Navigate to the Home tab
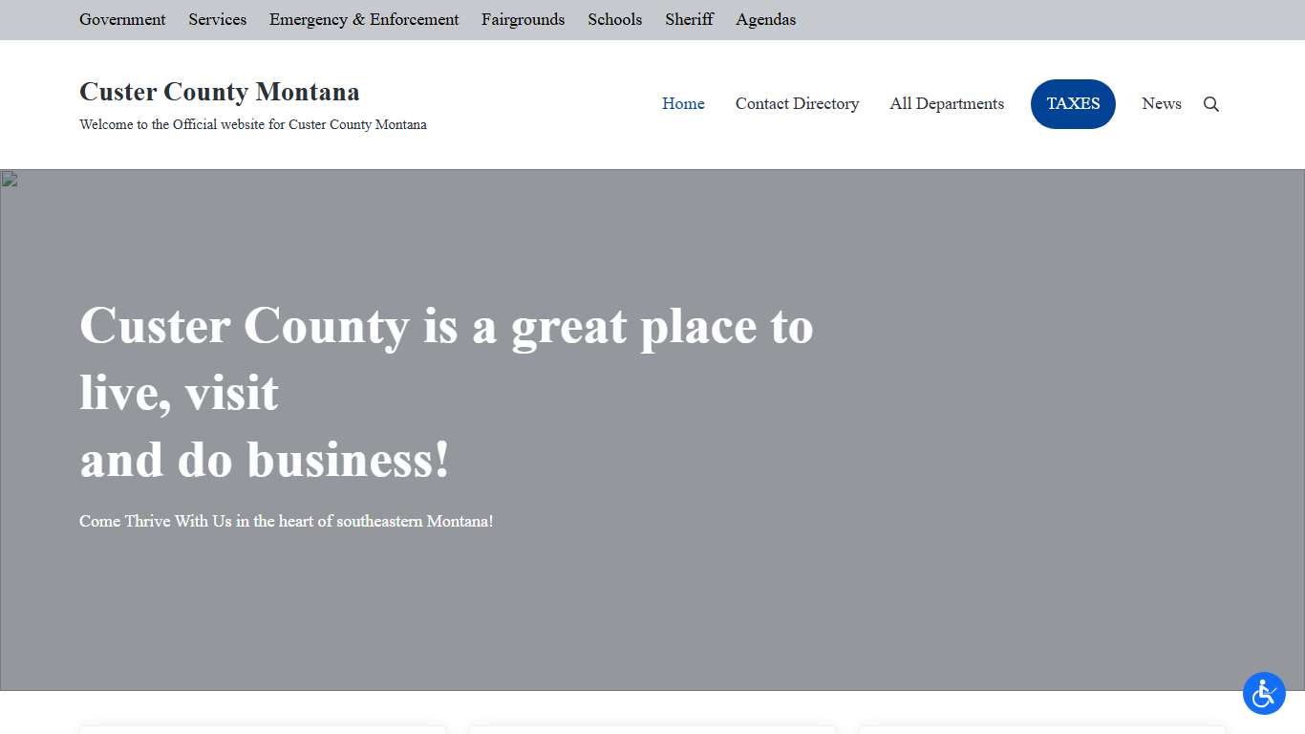This screenshot has height=734, width=1305. pyautogui.click(x=683, y=103)
